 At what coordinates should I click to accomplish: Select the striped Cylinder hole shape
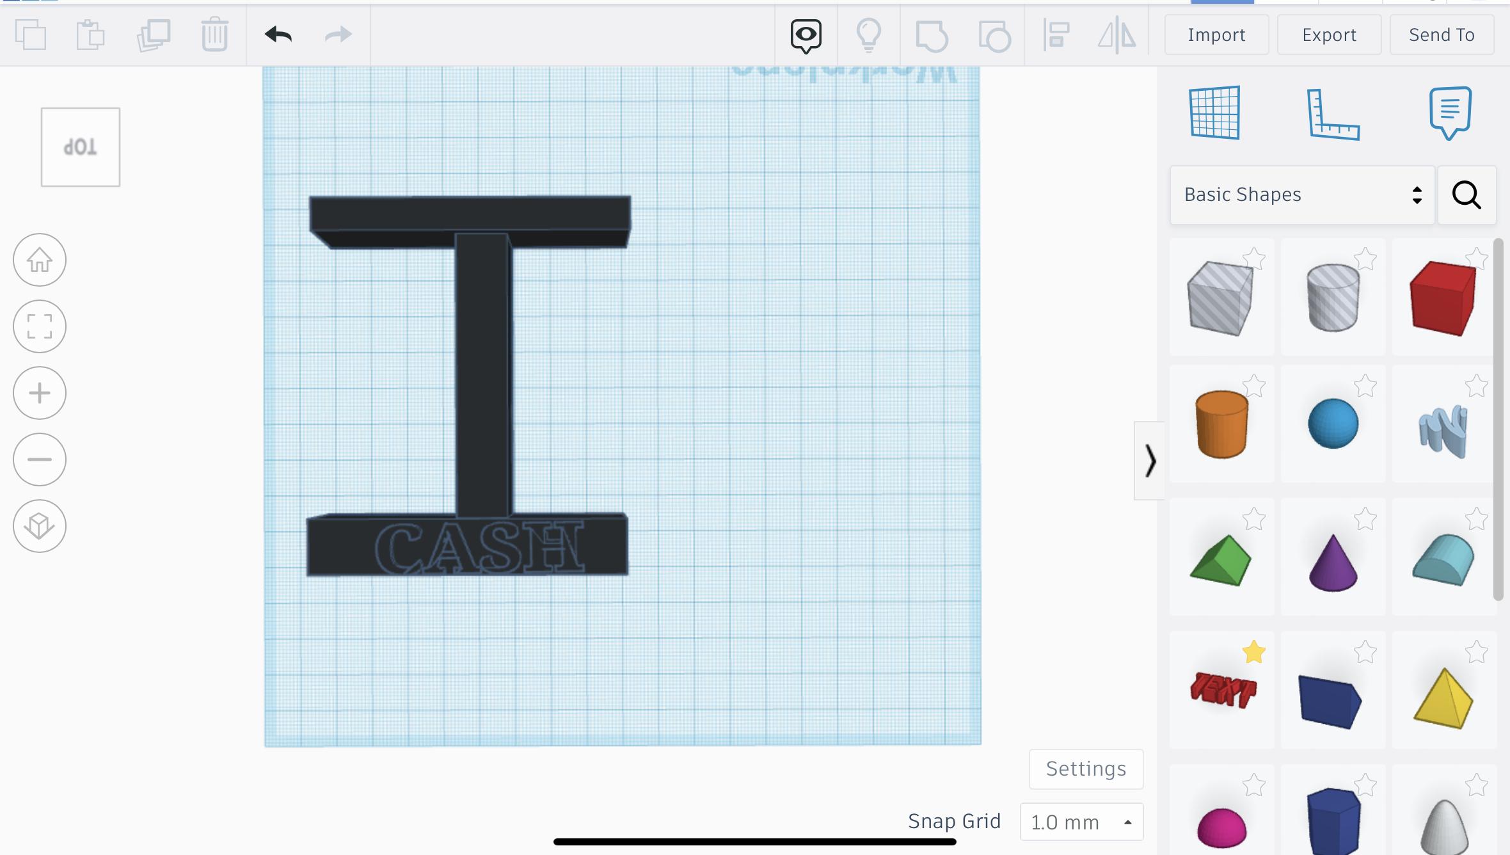(1333, 297)
